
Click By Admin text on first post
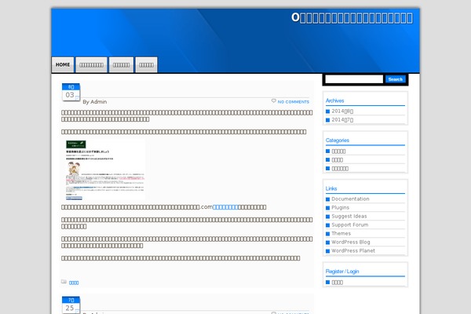pyautogui.click(x=95, y=102)
